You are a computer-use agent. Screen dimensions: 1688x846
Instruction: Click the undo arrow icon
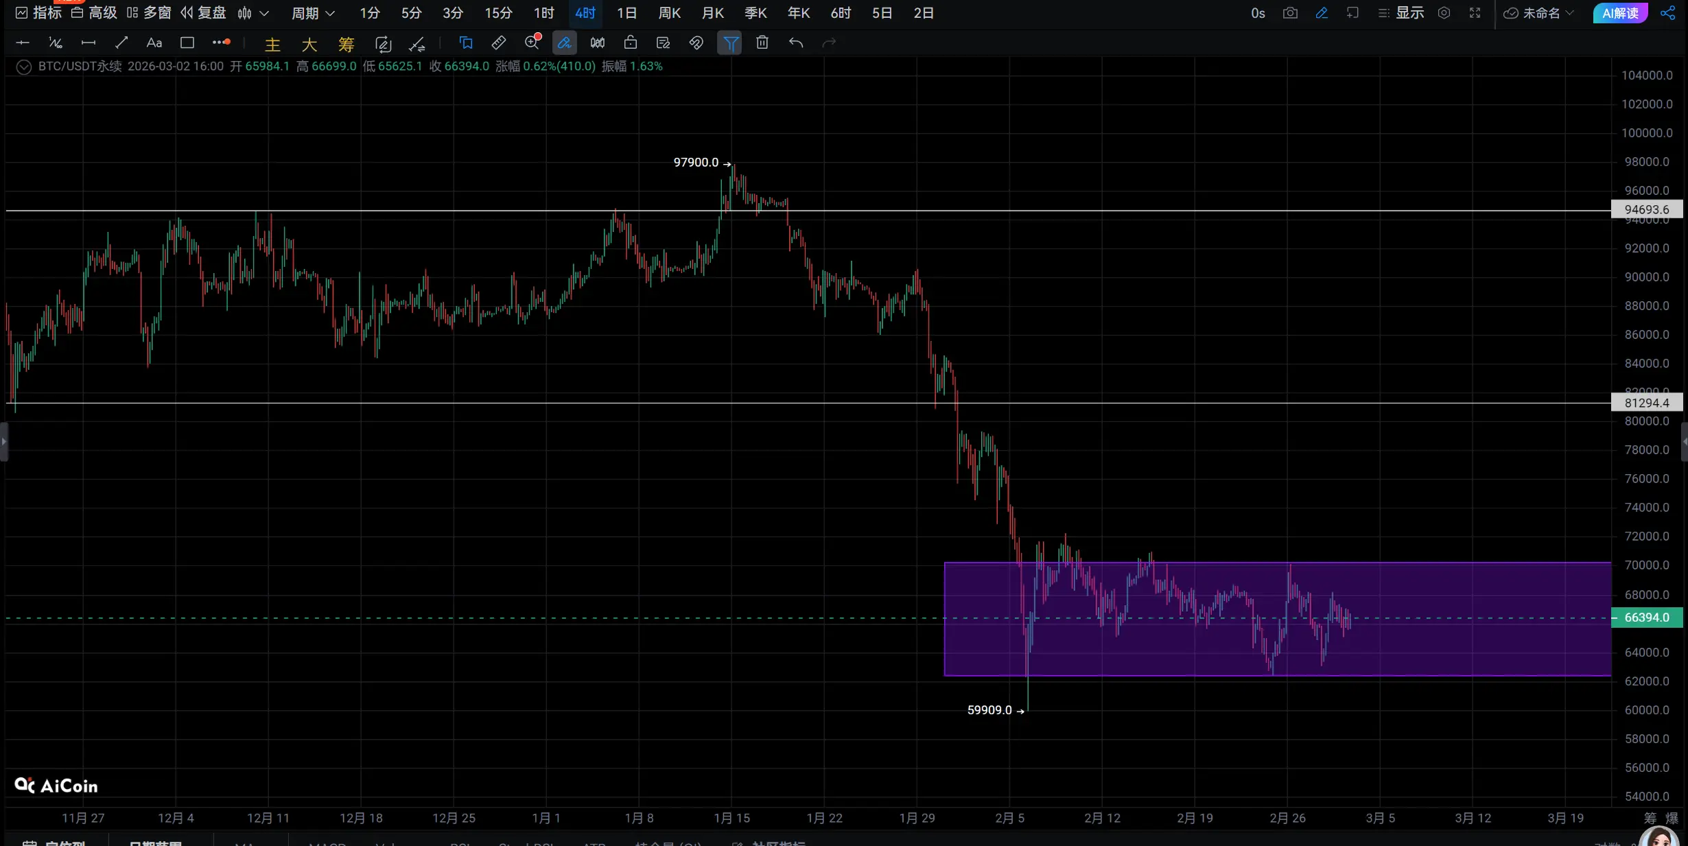pos(795,43)
